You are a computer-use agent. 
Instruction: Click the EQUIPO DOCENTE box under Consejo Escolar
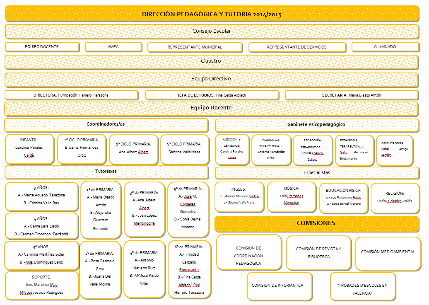tap(42, 47)
